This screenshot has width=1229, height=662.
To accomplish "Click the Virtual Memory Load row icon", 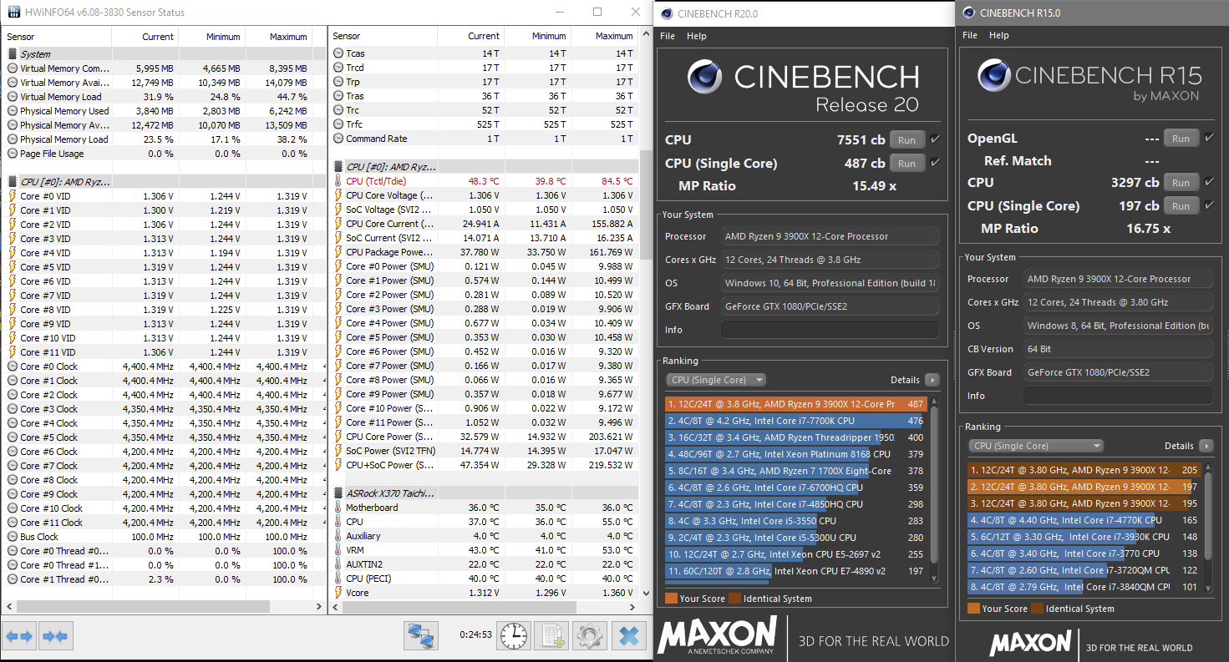I will pos(12,97).
